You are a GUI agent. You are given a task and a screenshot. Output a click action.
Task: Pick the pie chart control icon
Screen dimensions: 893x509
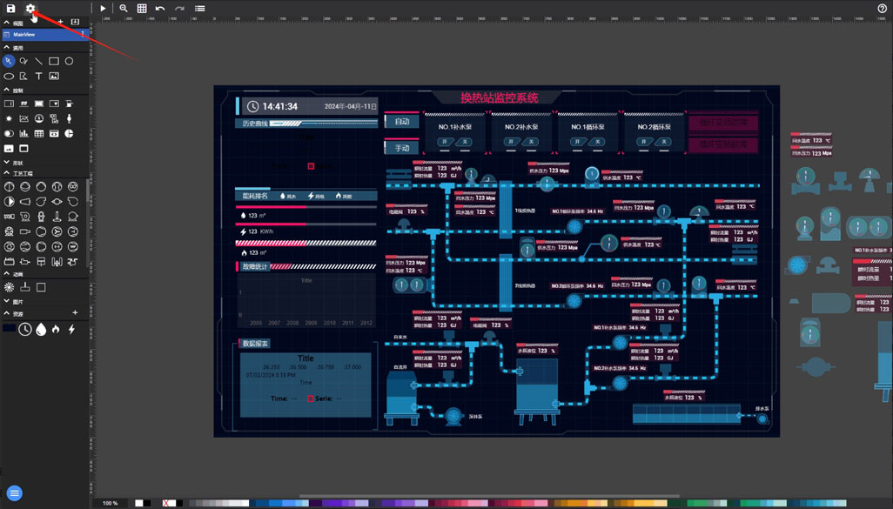pos(69,134)
